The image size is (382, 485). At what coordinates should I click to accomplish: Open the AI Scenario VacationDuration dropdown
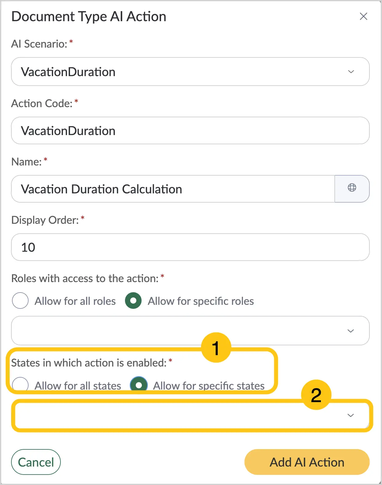190,72
